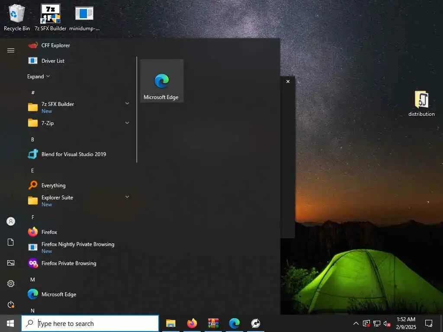Click the muted volume tray icon

[x=387, y=323]
